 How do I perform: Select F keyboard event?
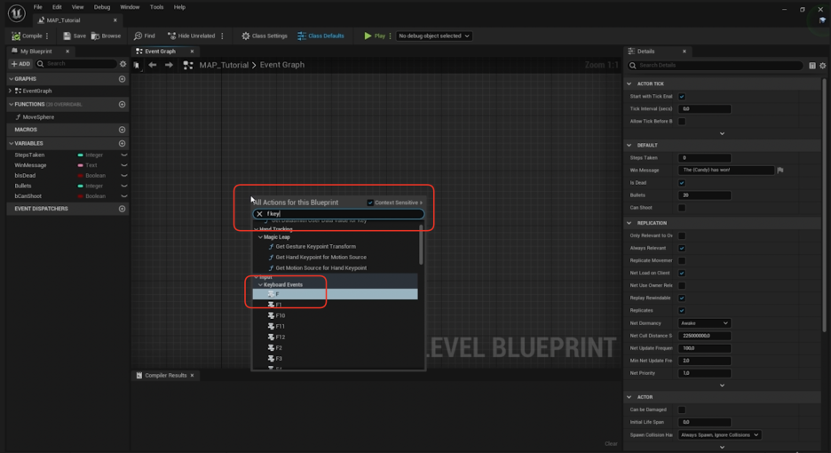pyautogui.click(x=335, y=294)
